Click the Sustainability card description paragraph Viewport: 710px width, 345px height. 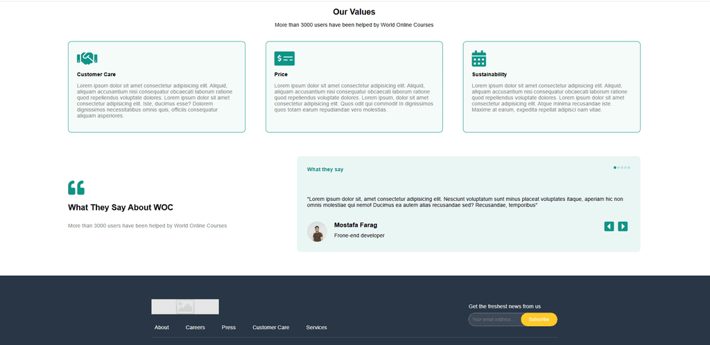click(x=550, y=98)
